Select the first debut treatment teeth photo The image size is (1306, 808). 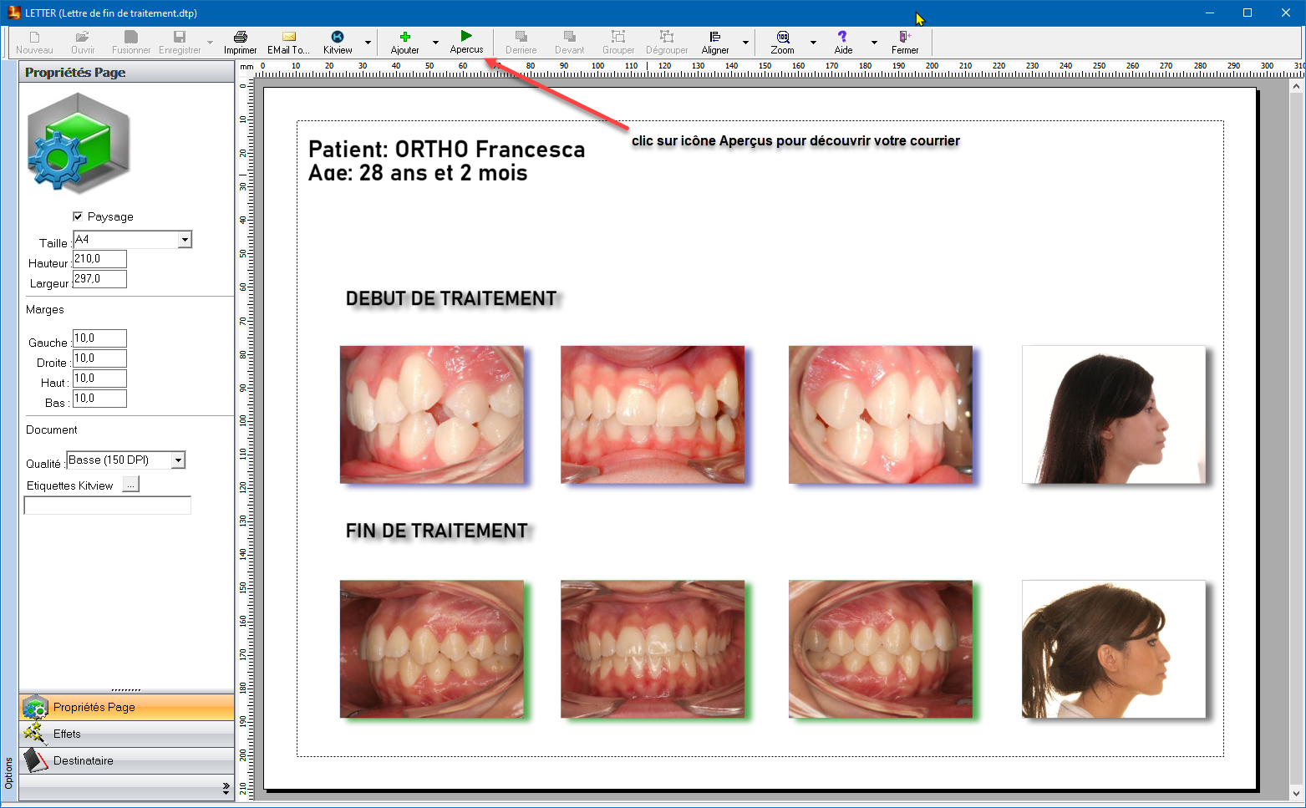[x=432, y=414]
